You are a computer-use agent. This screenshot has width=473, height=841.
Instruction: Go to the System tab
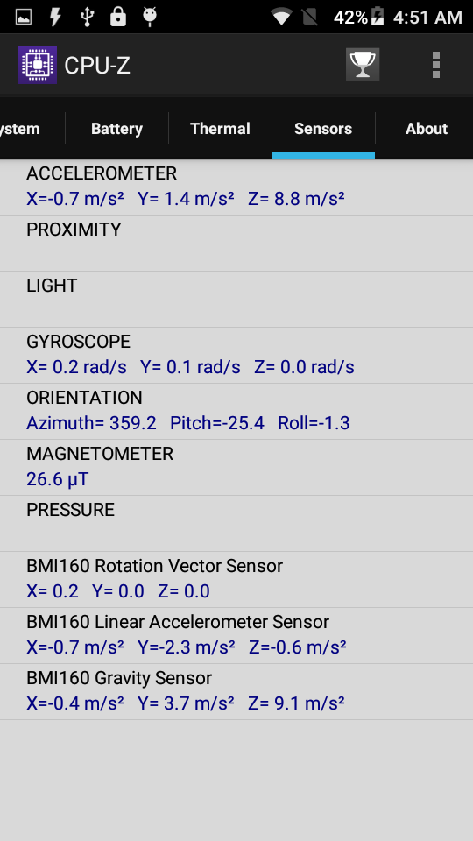click(32, 129)
